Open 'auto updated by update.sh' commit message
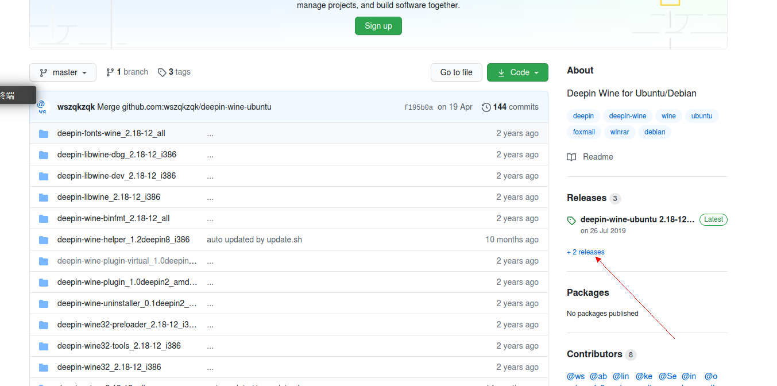Screen dimensions: 777x386 [254, 240]
